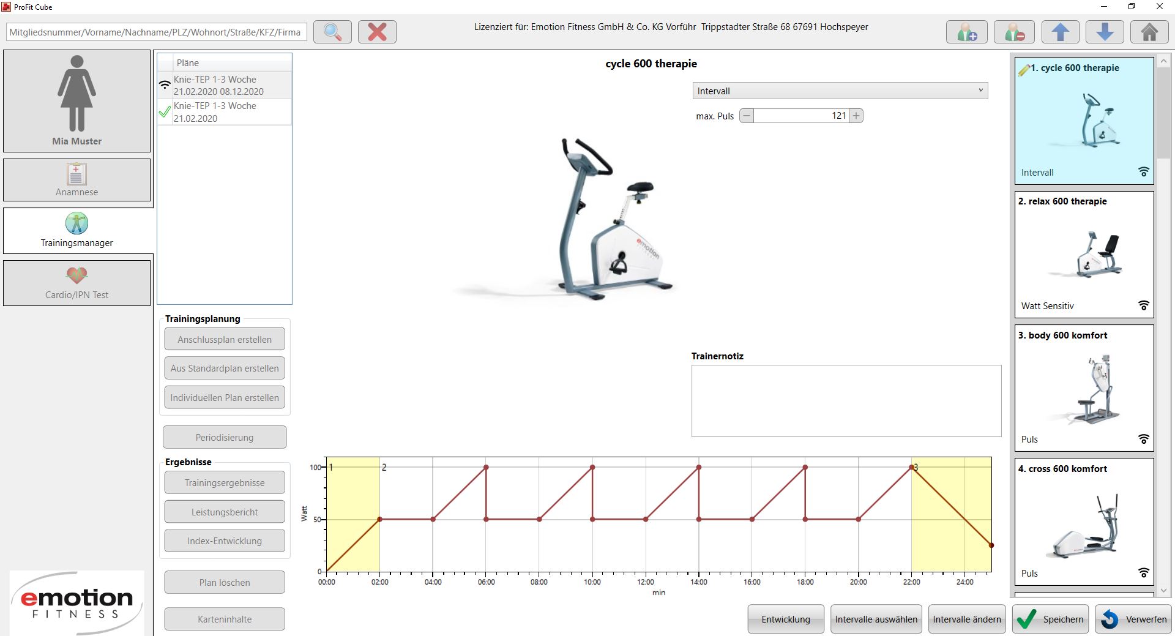Click the device list scroll down arrow

[x=1163, y=591]
